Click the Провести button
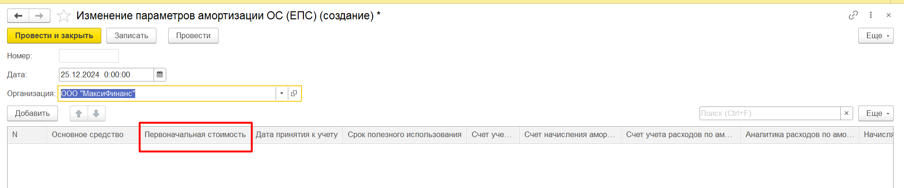 click(193, 36)
